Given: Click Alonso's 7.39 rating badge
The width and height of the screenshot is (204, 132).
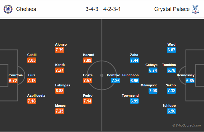Looking at the screenshot, I should [x=60, y=50].
